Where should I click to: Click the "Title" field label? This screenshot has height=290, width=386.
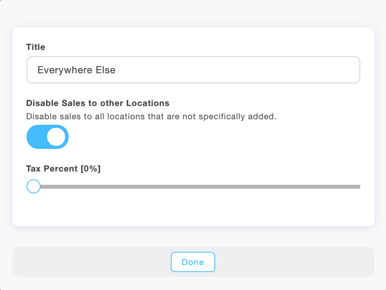tap(35, 47)
